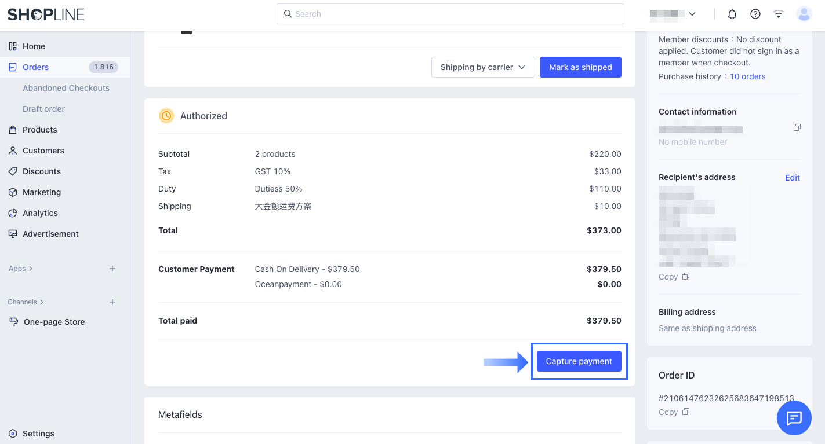Click the notifications bell icon
Screen dimensions: 825x444
point(732,14)
